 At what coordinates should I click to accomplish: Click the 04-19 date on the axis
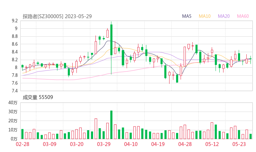point(158,144)
